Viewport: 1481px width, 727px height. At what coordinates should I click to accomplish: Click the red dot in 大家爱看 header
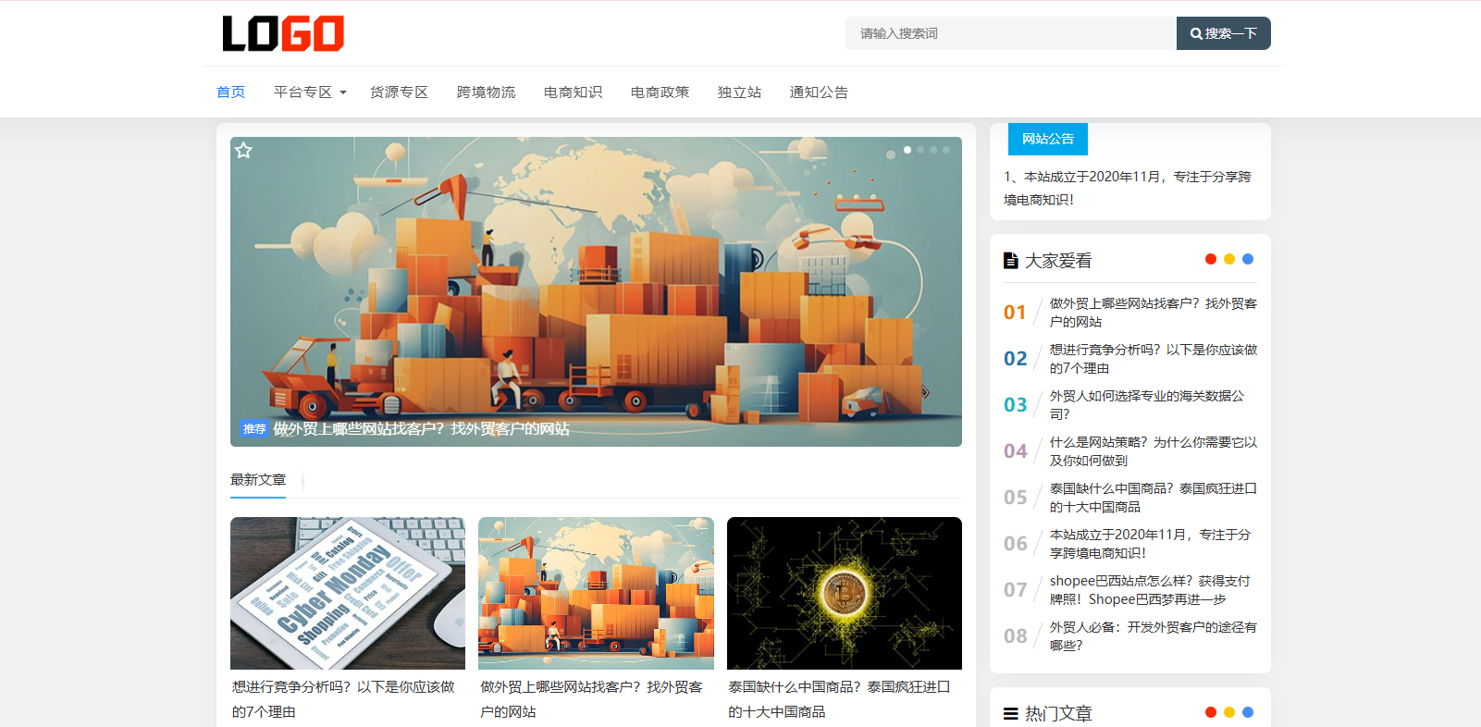point(1210,259)
